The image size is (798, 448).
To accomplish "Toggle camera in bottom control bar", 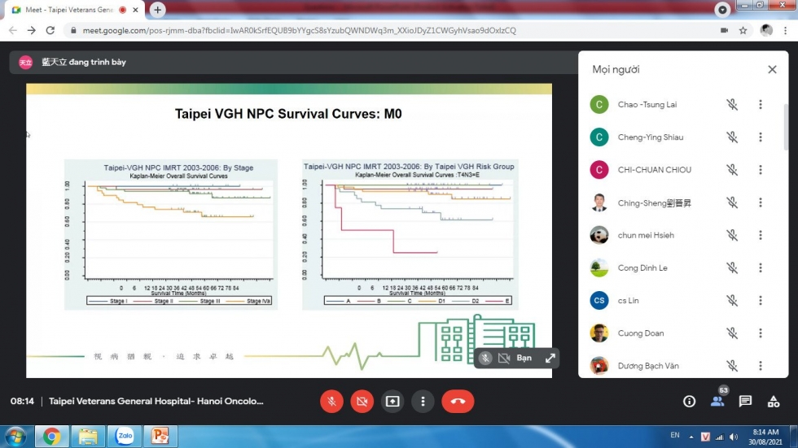I will (x=362, y=401).
